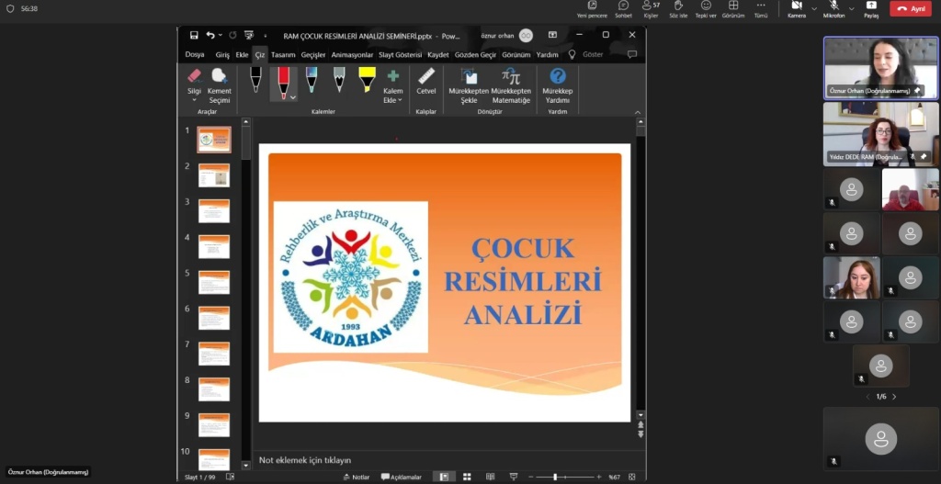Expand microphone device options arrow

click(x=850, y=8)
